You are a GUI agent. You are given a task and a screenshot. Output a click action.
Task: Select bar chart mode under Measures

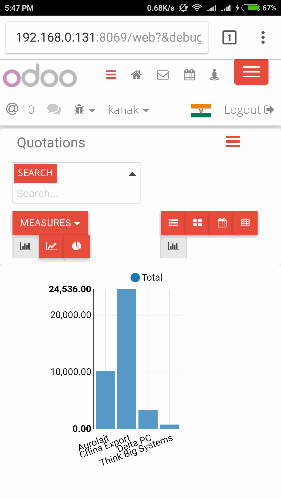click(25, 246)
